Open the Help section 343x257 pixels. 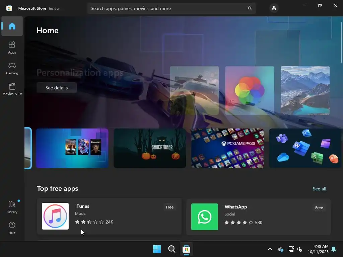(x=12, y=228)
